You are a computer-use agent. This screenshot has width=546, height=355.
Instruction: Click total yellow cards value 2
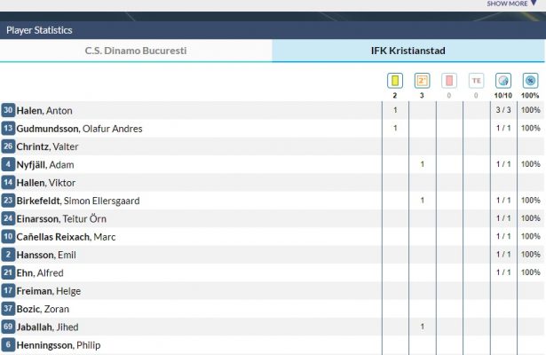[395, 95]
